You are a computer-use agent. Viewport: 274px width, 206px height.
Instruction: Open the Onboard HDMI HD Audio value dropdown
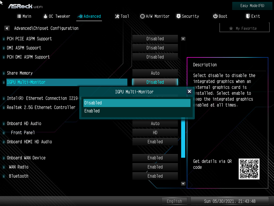(155, 142)
